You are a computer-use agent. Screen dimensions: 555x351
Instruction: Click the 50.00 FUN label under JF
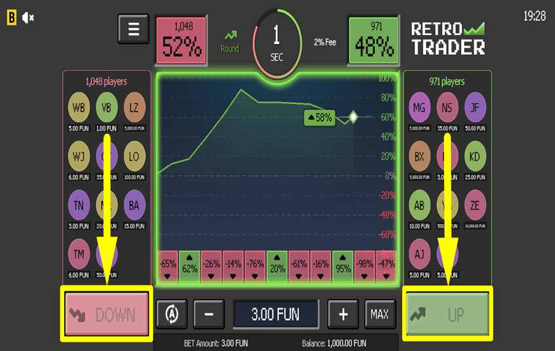click(475, 128)
